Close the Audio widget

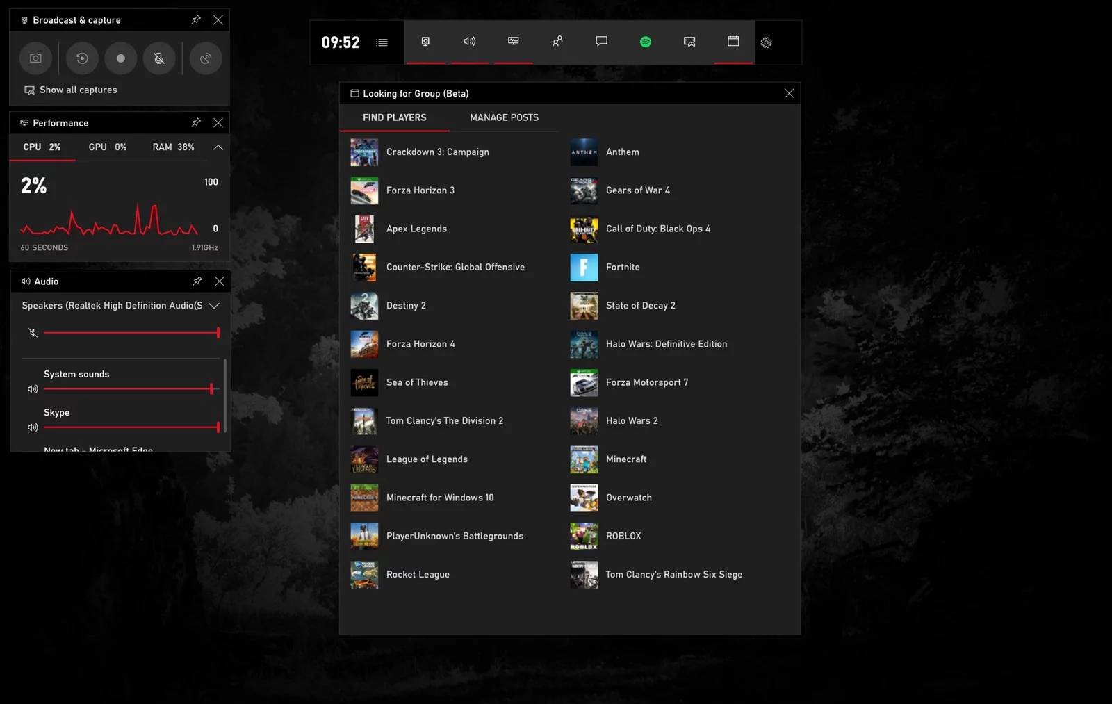click(x=220, y=281)
